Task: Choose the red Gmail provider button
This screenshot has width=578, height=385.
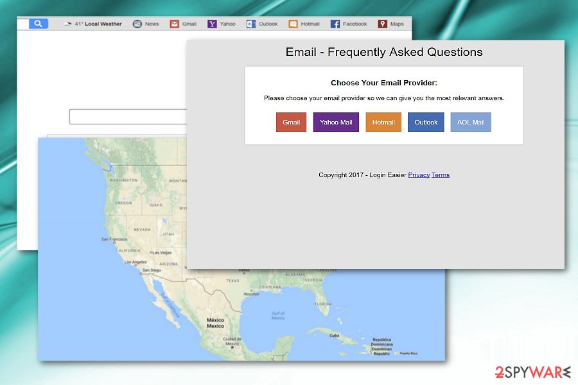Action: tap(291, 122)
